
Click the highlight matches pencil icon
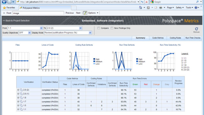[85, 13]
